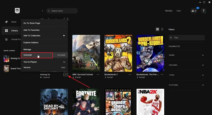
Task: Open Add To Collection submenu arrow
Action: 64,36
